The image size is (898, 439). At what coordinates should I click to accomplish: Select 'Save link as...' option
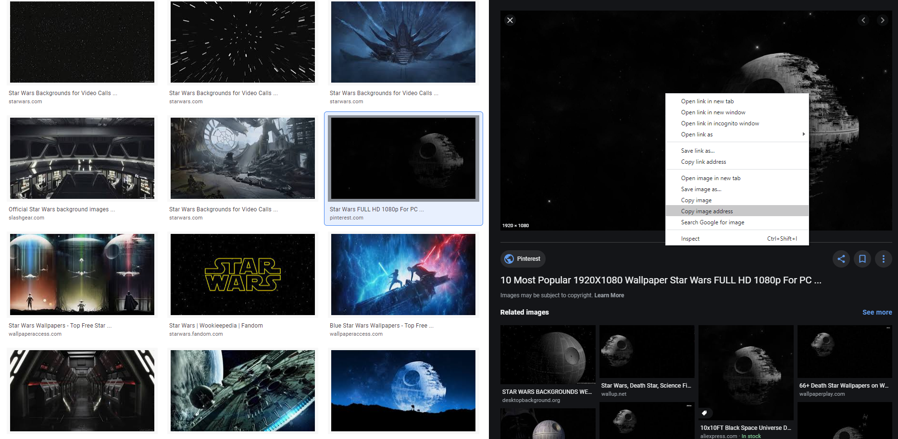737,151
